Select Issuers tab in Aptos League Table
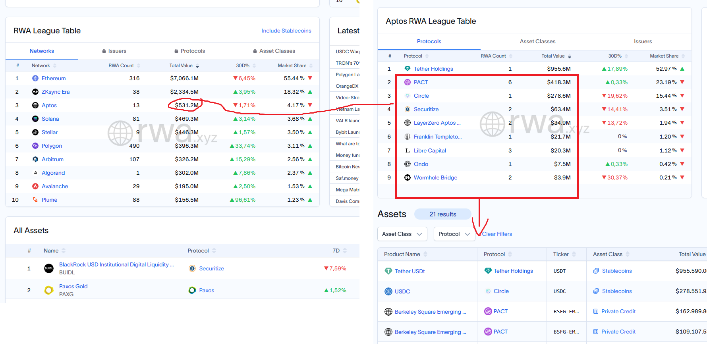The height and width of the screenshot is (351, 707). [643, 41]
